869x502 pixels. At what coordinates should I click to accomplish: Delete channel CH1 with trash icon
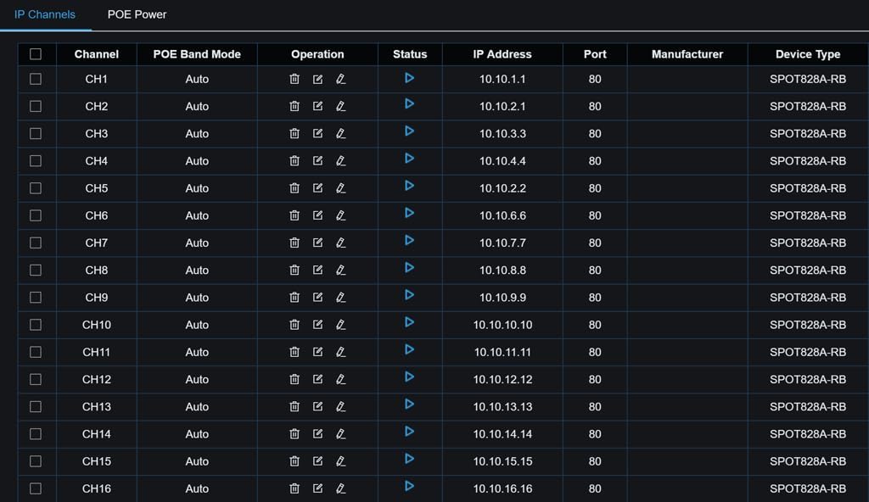point(294,80)
